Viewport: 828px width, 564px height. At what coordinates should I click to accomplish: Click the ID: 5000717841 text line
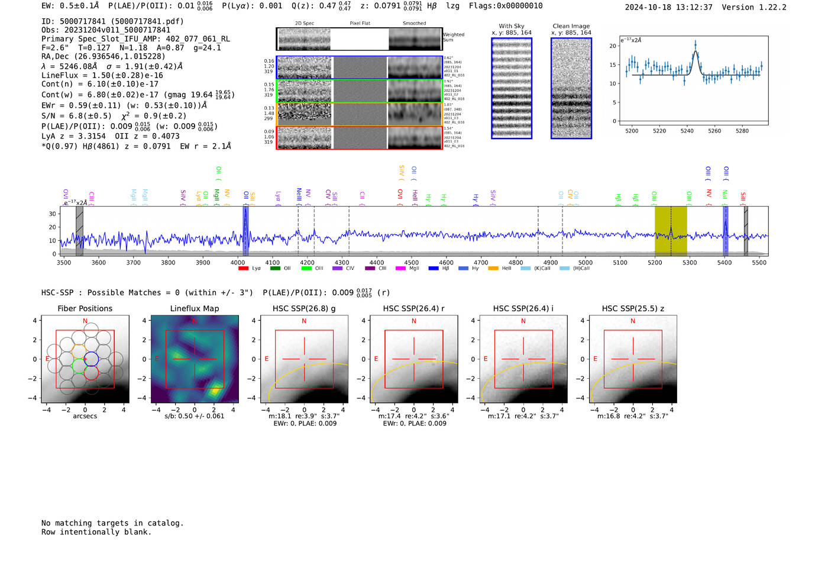pyautogui.click(x=112, y=21)
